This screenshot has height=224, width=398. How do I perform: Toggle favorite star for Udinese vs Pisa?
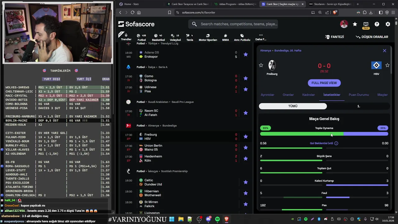246,89
